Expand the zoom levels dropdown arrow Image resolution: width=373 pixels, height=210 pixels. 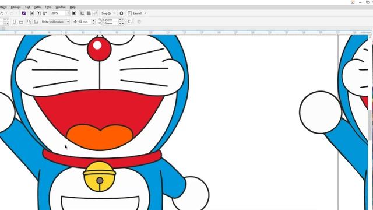point(68,13)
